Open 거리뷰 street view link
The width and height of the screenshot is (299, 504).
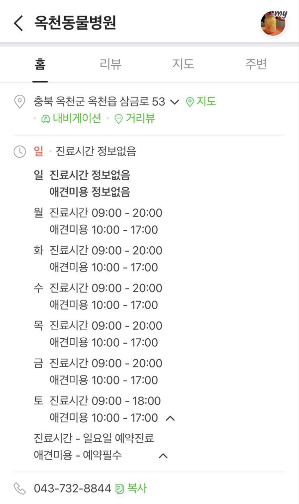click(140, 118)
